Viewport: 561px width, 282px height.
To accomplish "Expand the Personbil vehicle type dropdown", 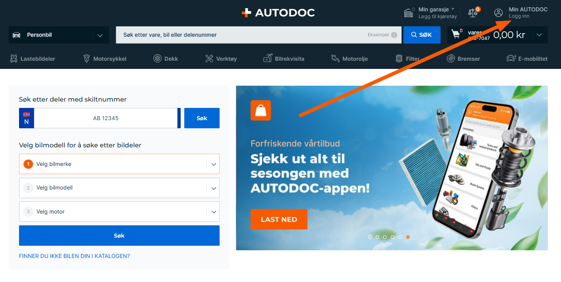I will pos(100,35).
